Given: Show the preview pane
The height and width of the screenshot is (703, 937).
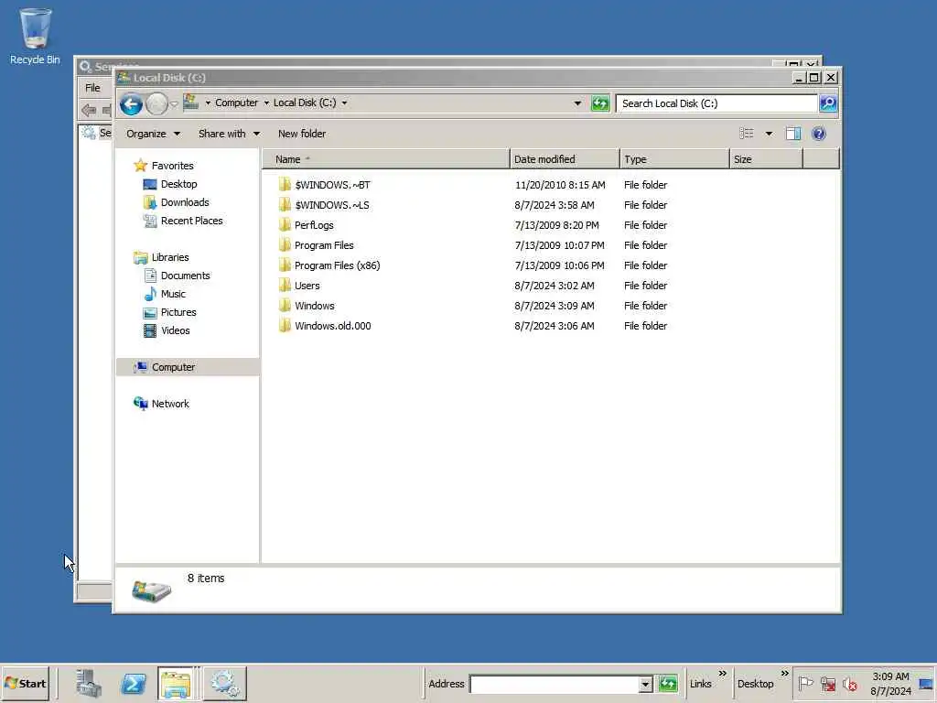Looking at the screenshot, I should (793, 134).
